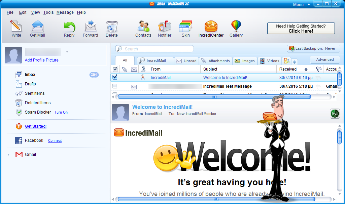The width and height of the screenshot is (345, 204).
Task: Open the Get Started! link
Action: point(36,126)
